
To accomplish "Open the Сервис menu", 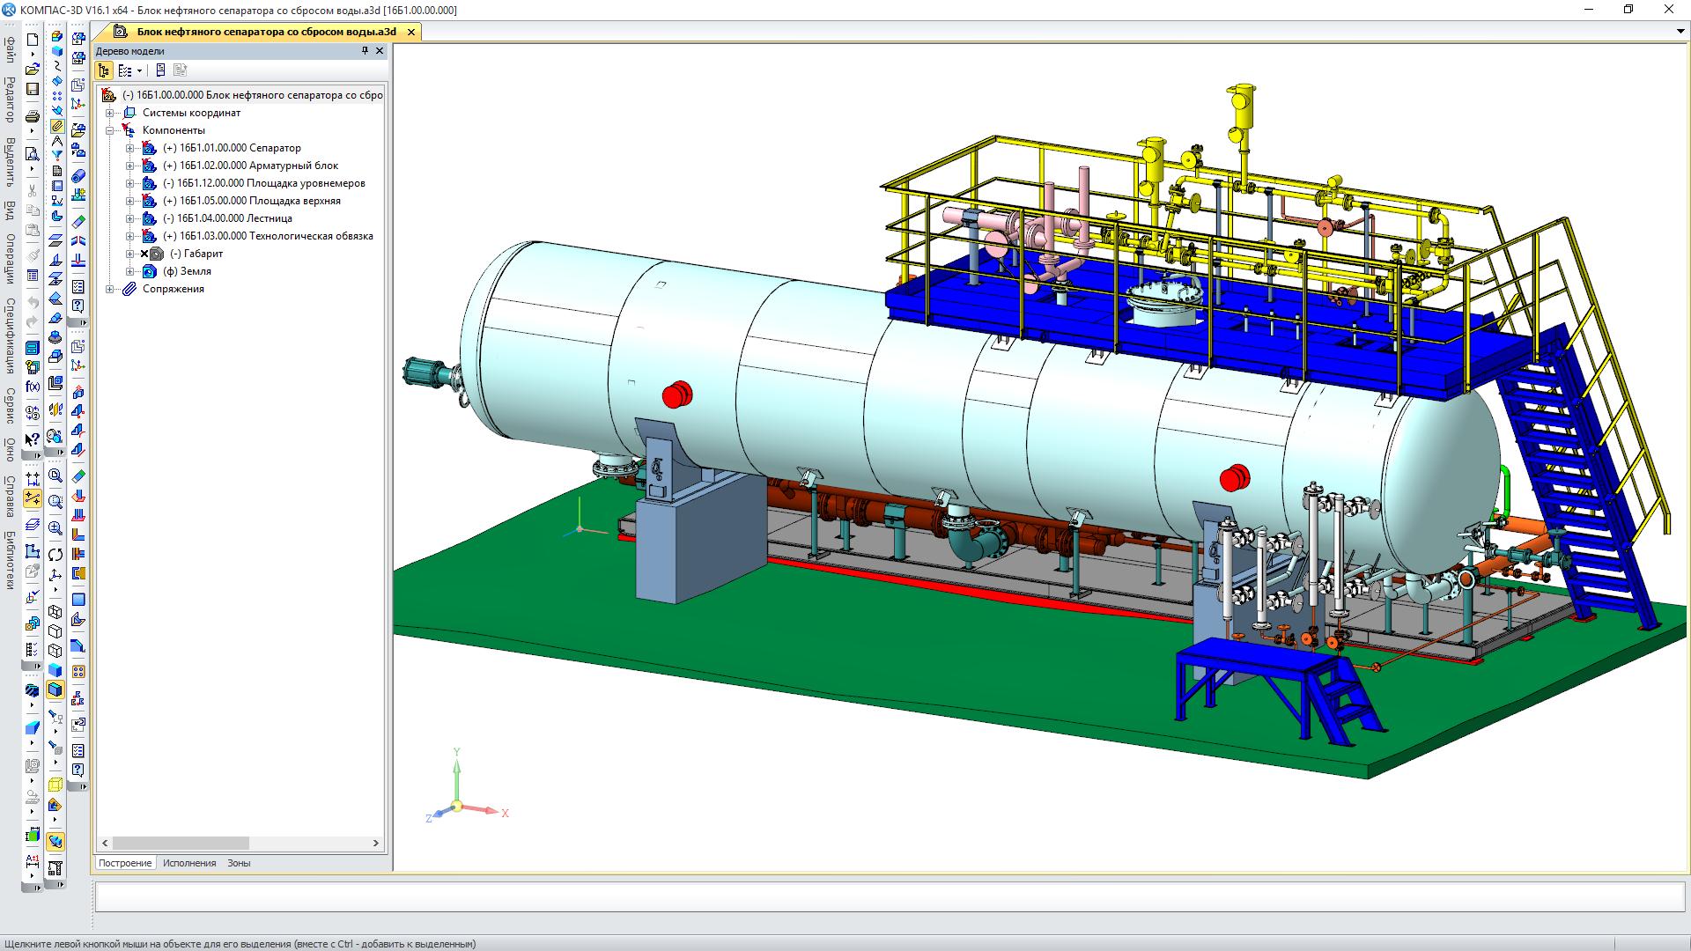I will coord(10,405).
